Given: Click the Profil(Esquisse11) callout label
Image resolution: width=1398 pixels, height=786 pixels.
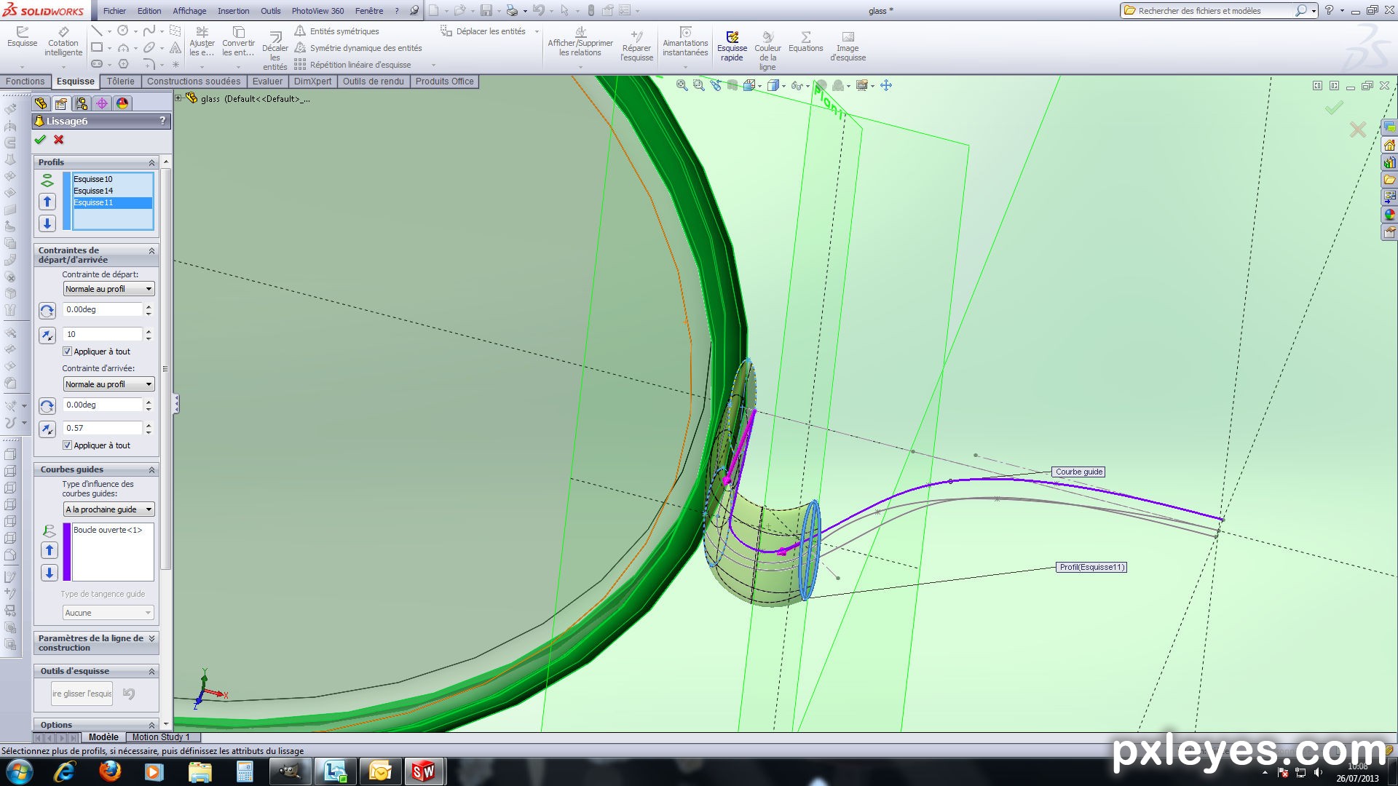Looking at the screenshot, I should (1091, 567).
